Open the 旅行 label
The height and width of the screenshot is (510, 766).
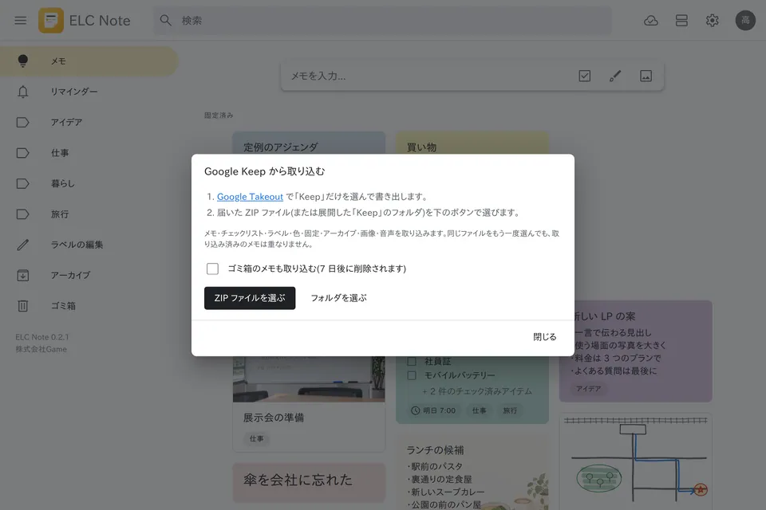[89, 214]
